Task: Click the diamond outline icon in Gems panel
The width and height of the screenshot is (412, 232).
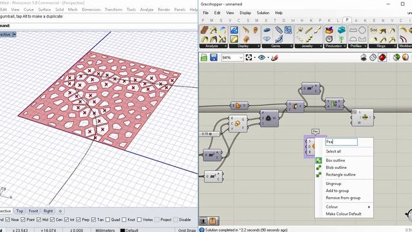Action: (267, 39)
